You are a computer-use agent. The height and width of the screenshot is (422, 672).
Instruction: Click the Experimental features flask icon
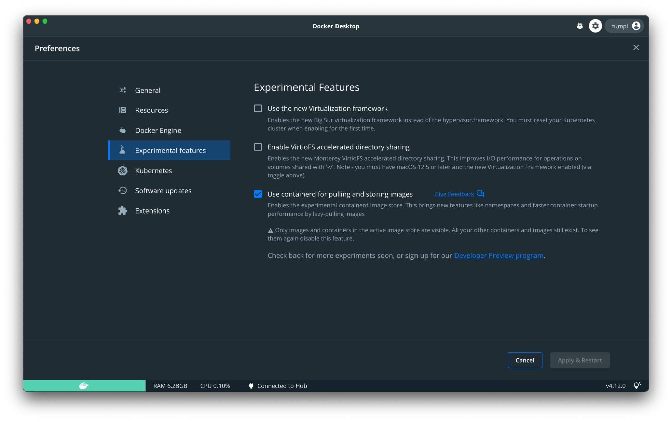click(122, 150)
